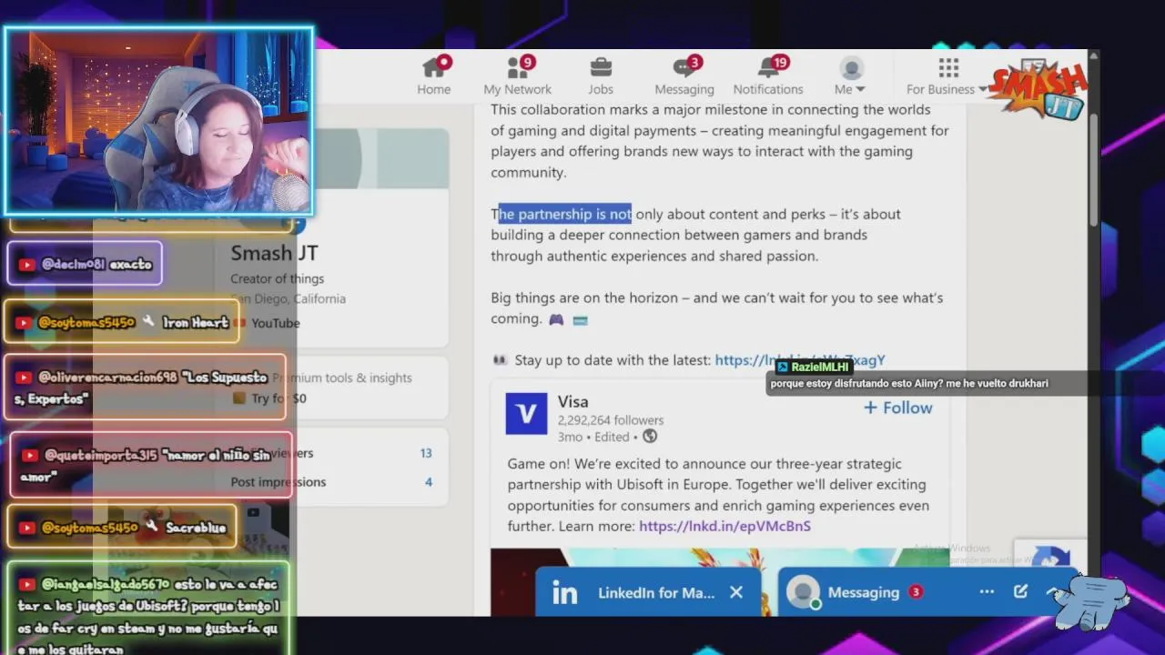Click the globe visibility icon on Visa post
The image size is (1165, 655).
(x=650, y=437)
